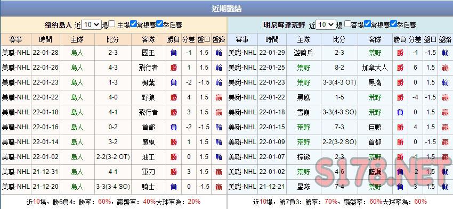Open the games count dropdown for 明尼蘇達荒野
The image size is (453, 209).
coord(326,25)
